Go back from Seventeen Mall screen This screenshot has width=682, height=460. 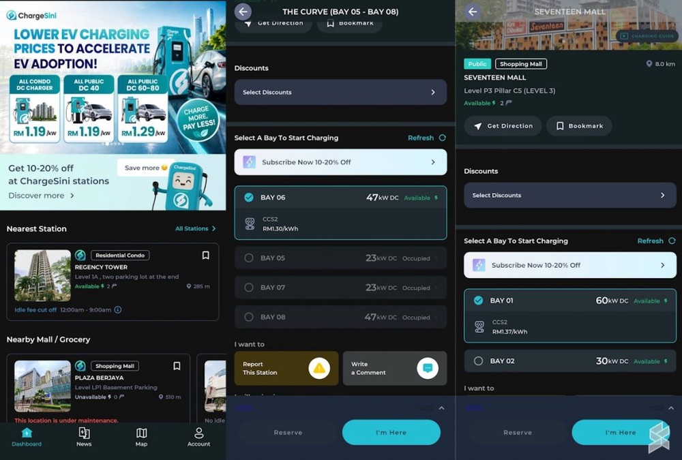click(x=473, y=12)
